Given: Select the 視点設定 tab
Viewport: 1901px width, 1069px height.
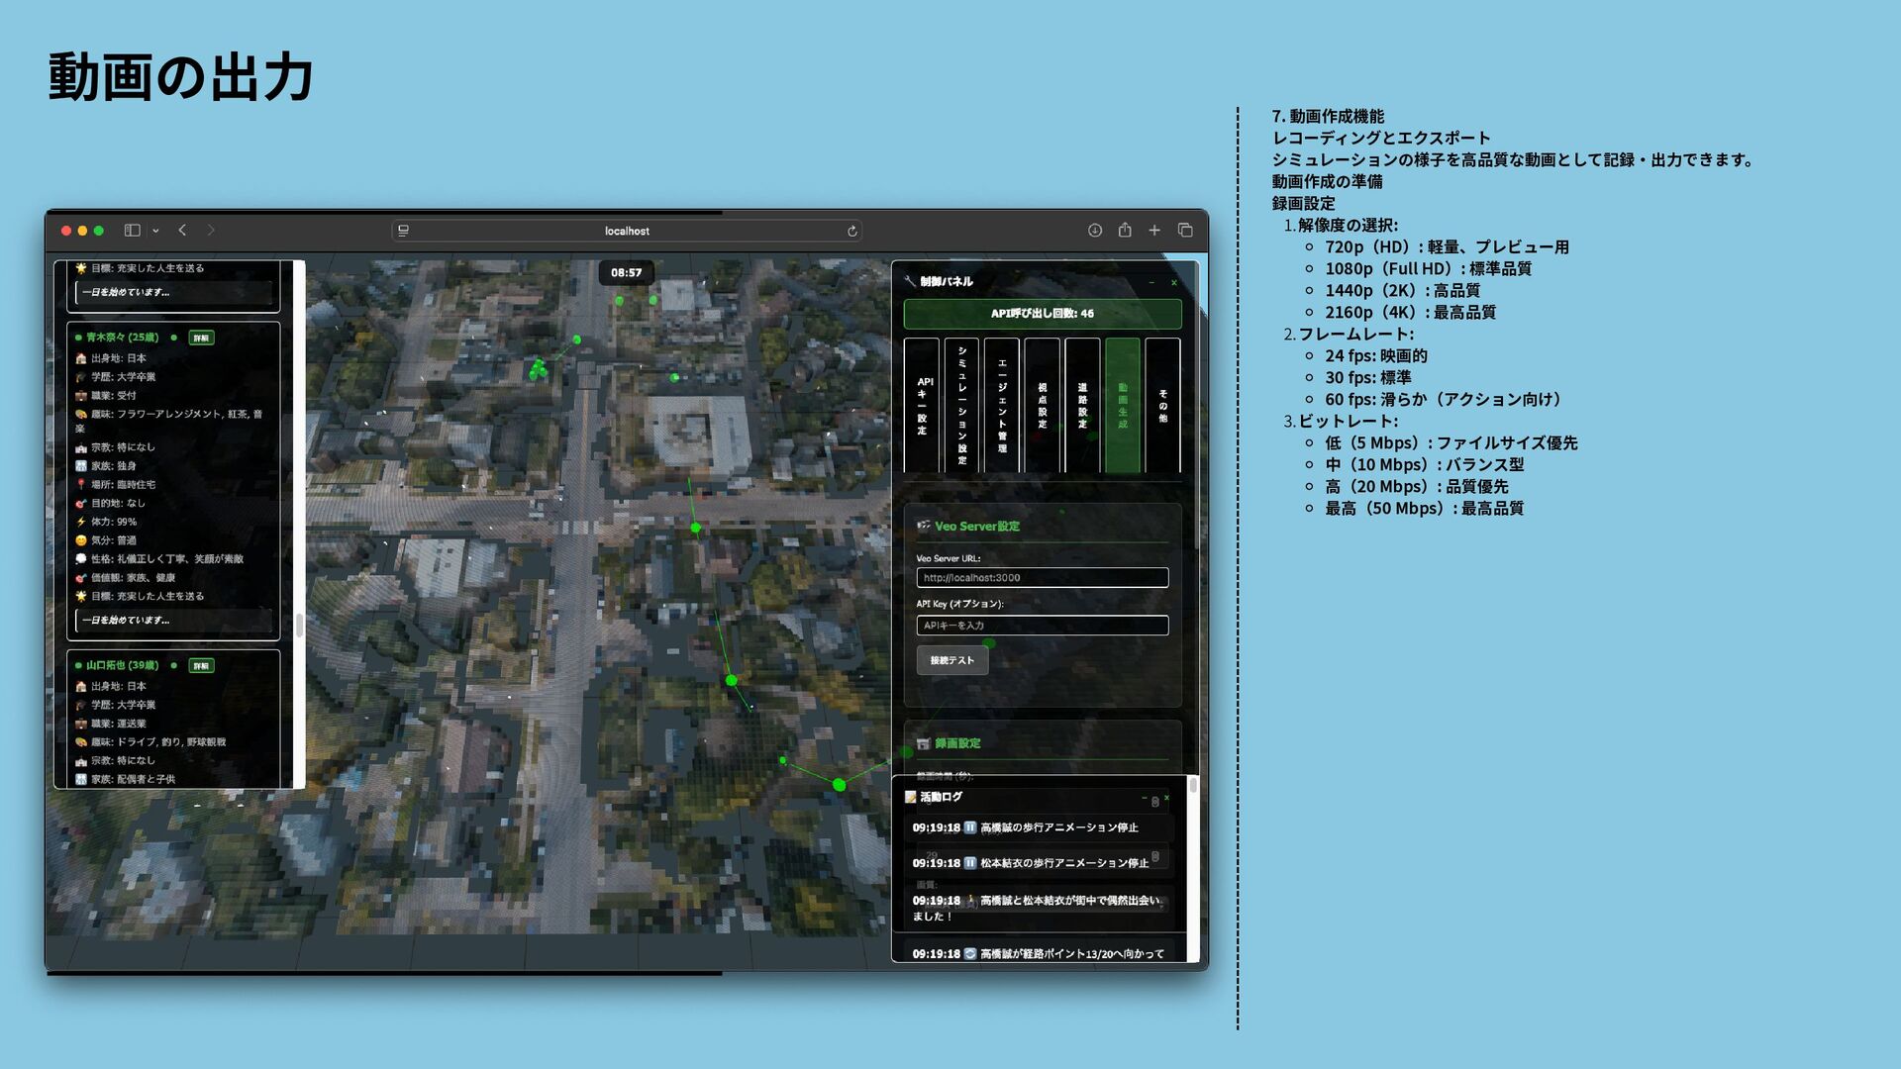Looking at the screenshot, I should tap(1043, 406).
